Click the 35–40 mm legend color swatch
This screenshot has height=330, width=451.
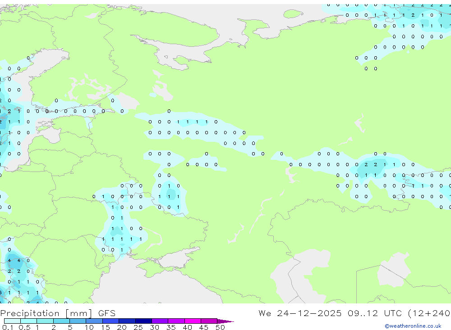(176, 321)
